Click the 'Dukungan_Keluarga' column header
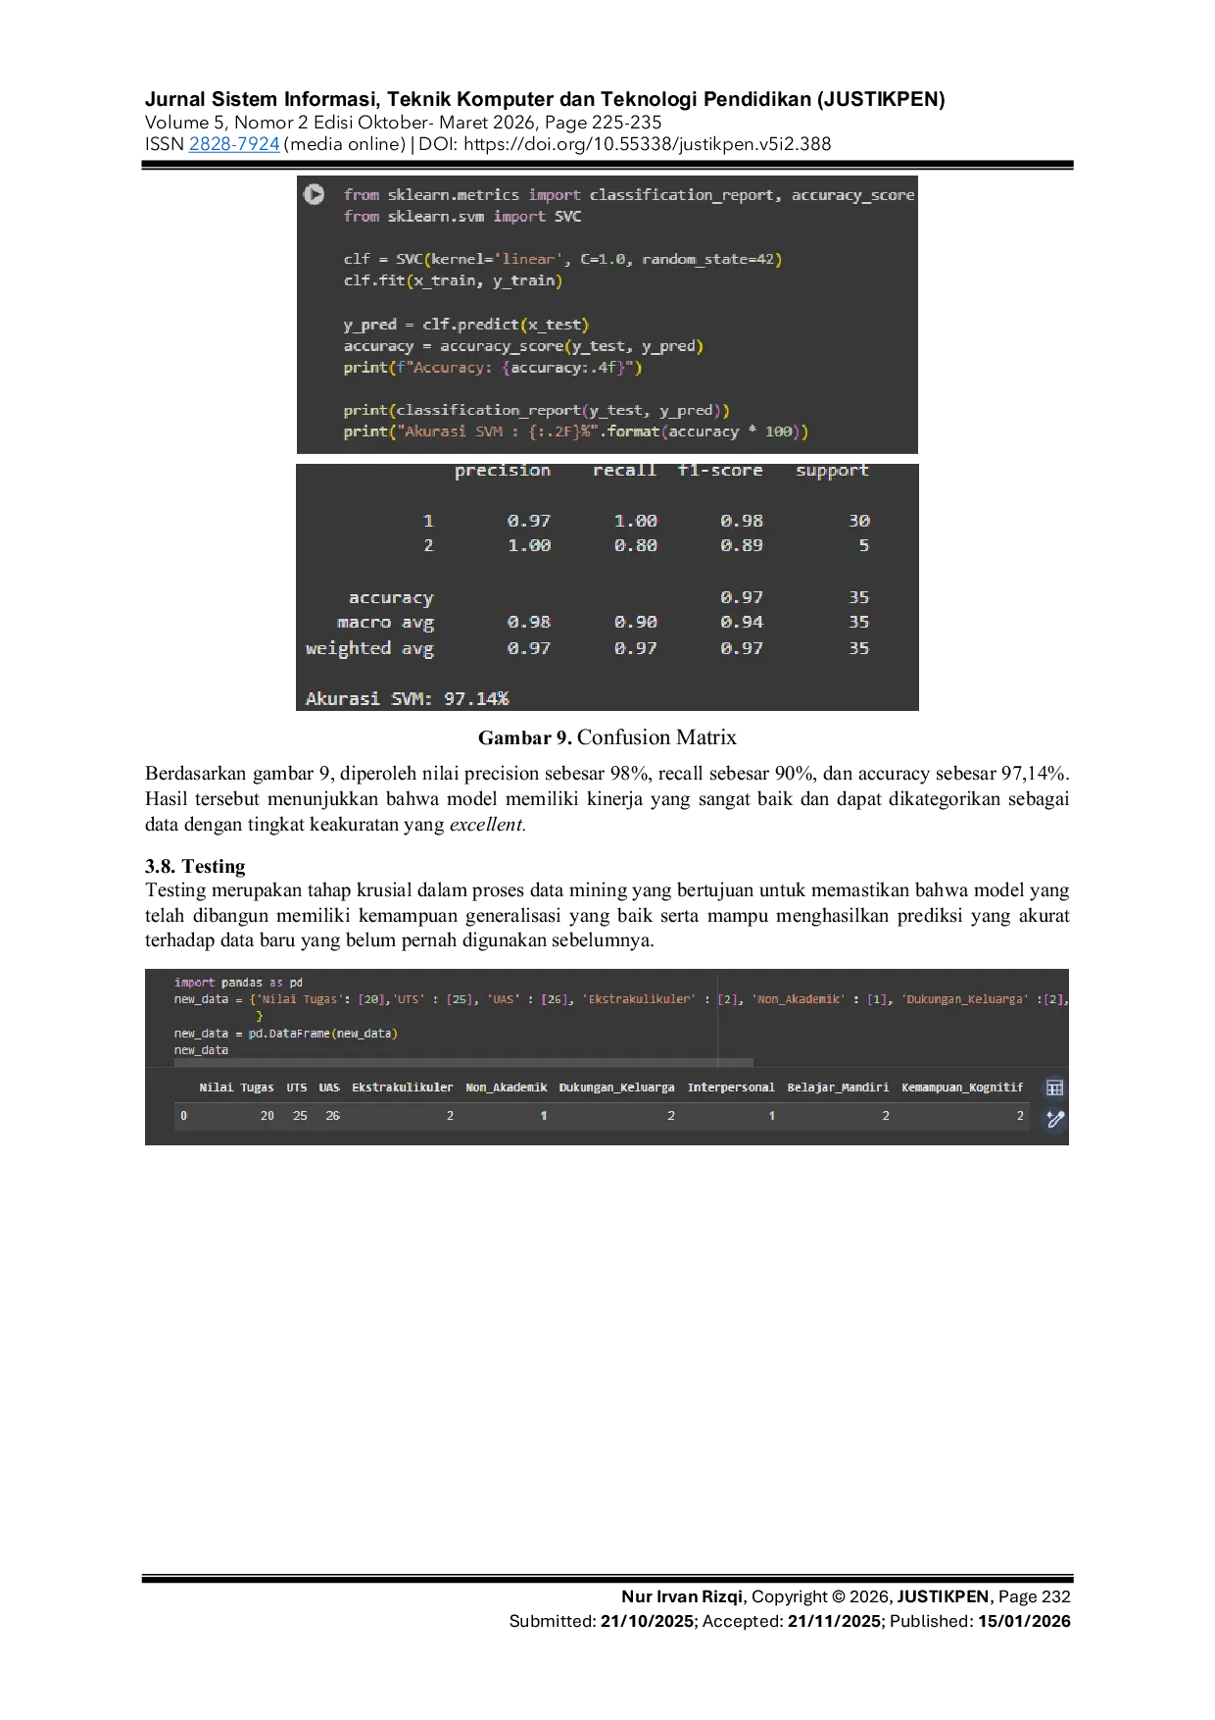1215x1720 pixels. 616,1088
